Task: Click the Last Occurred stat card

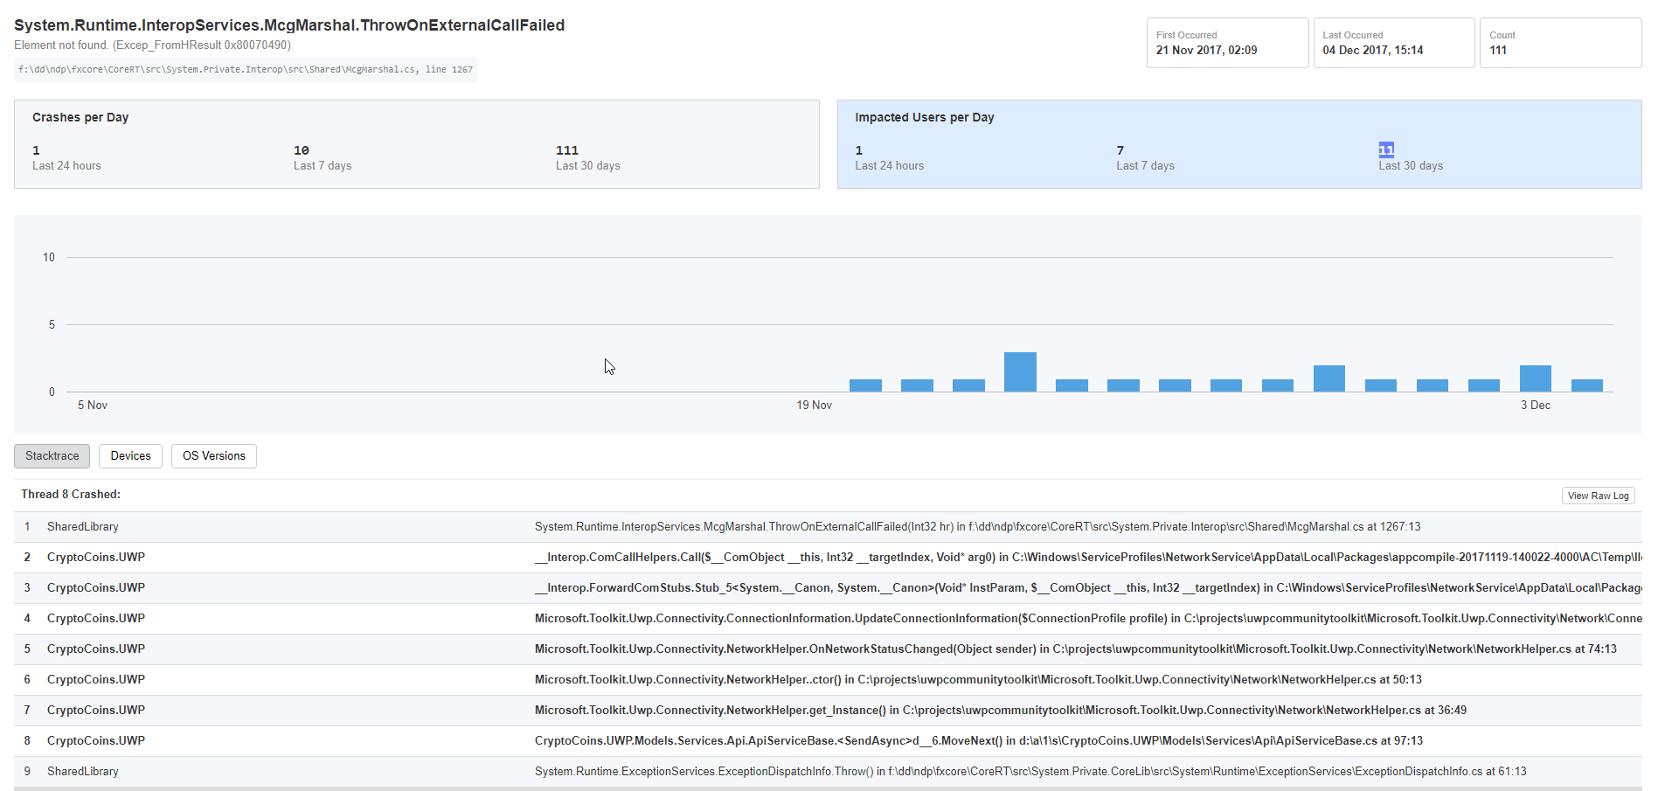Action: (x=1394, y=42)
